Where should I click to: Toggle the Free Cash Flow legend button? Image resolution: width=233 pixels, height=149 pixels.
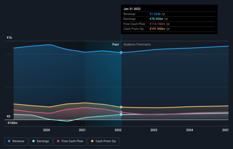70,141
